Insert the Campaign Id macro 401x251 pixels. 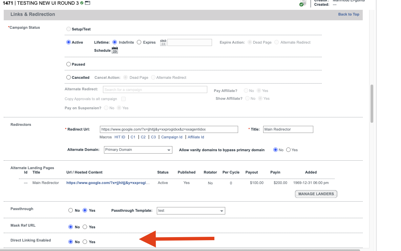coord(172,137)
